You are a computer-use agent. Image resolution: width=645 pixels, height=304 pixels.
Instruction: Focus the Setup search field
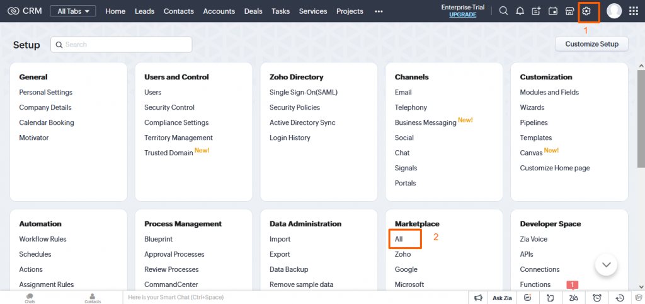click(122, 45)
